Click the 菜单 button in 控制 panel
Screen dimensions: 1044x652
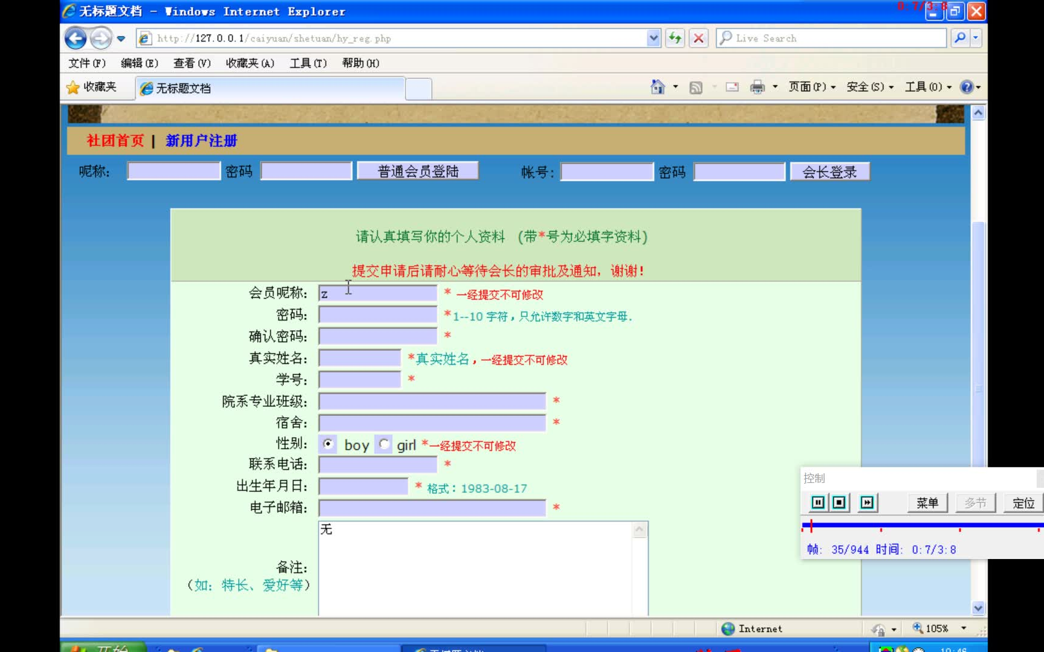[927, 503]
